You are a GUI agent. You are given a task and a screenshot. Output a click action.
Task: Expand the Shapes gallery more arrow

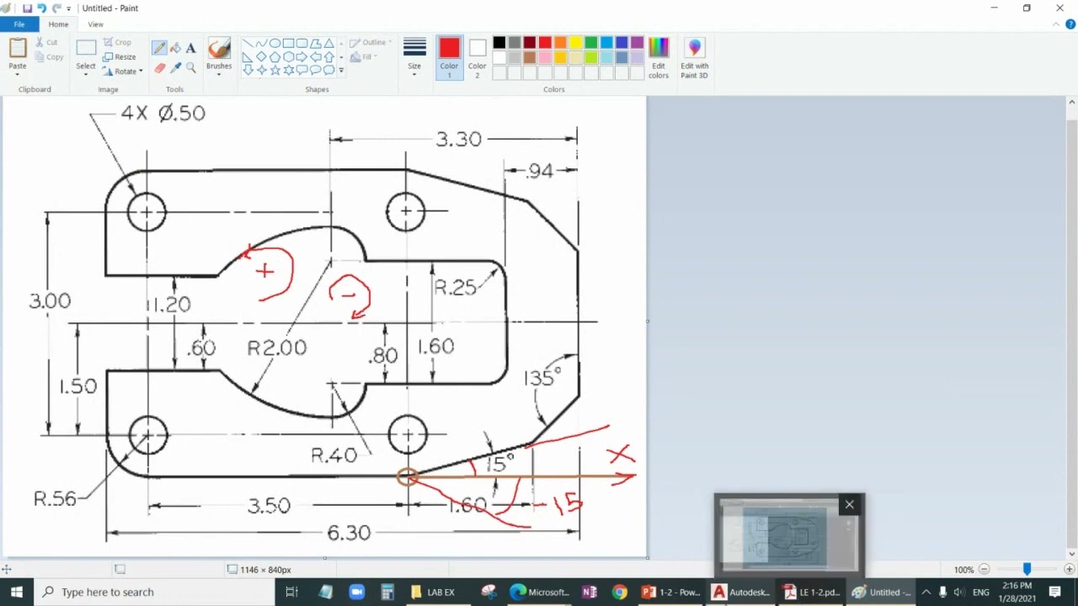point(341,71)
